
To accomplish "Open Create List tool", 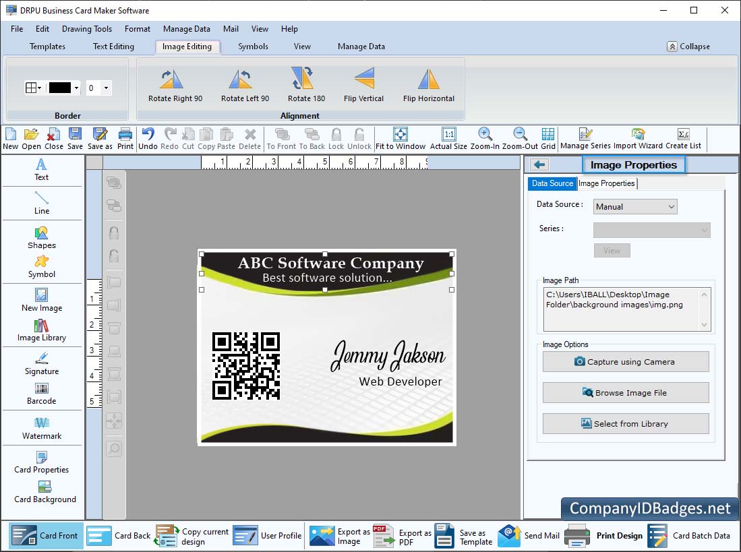I will point(683,139).
